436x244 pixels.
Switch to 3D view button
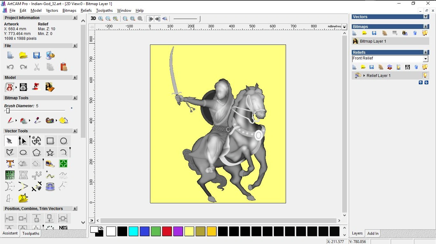tap(93, 18)
